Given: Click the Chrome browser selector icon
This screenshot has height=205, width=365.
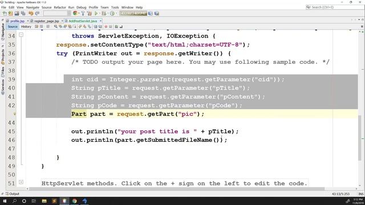Looking at the screenshot, I should point(75,14).
